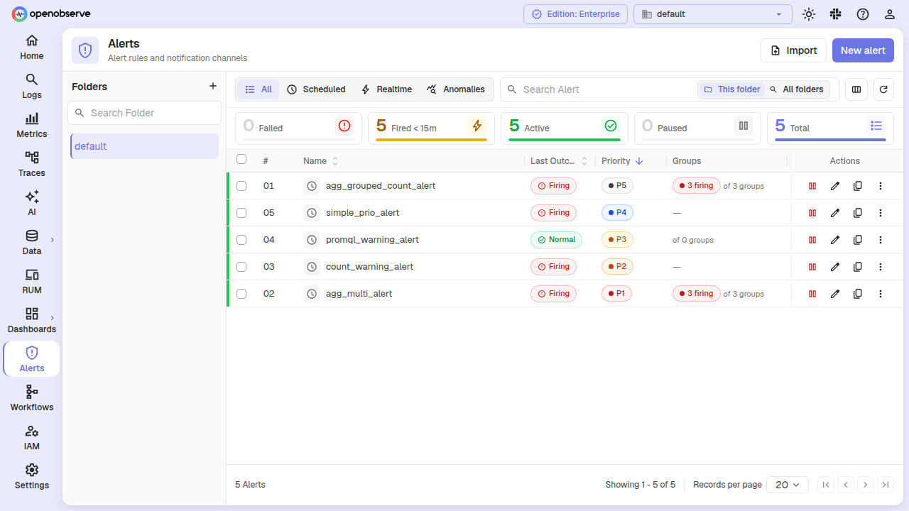Open Traces from the sidebar
Screen dimensions: 909x511
pos(31,165)
